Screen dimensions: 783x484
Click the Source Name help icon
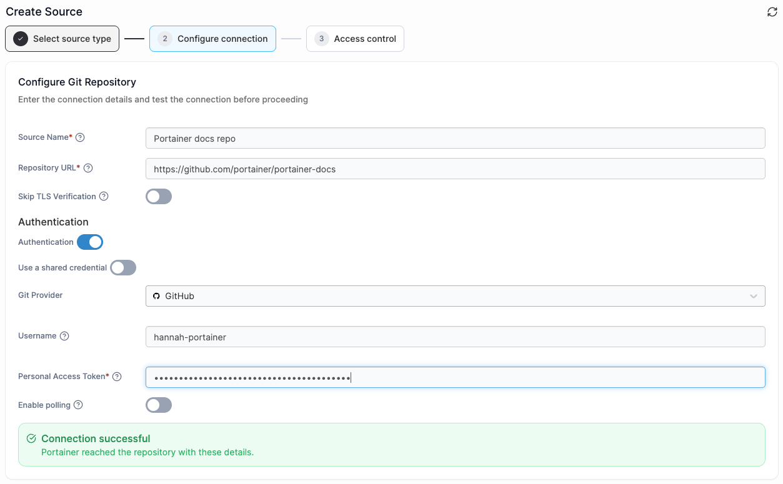point(80,137)
